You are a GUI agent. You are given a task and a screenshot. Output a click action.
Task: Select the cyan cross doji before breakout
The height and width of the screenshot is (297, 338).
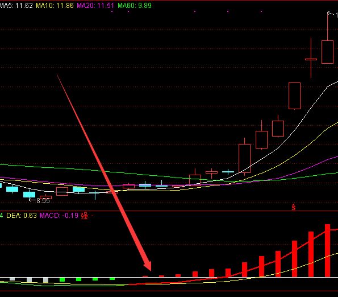click(228, 172)
